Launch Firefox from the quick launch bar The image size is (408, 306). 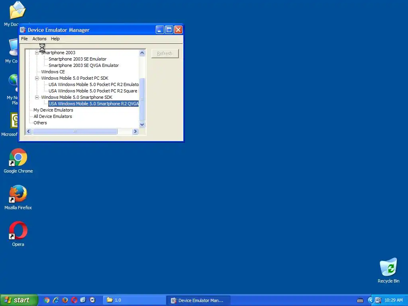[x=65, y=300]
